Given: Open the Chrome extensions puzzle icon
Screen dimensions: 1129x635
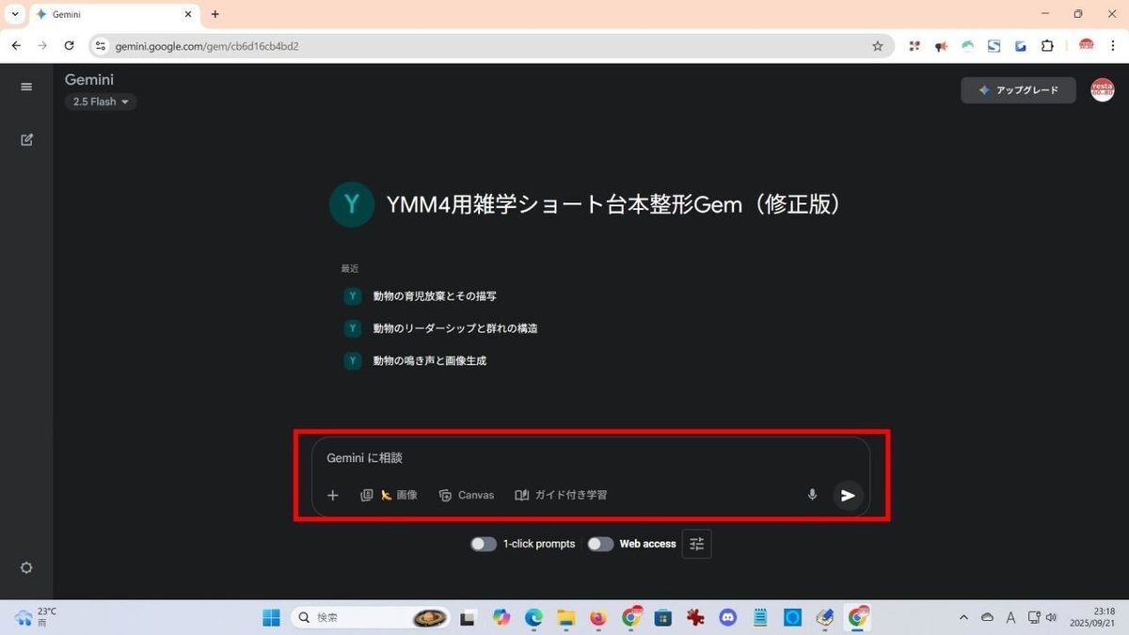Looking at the screenshot, I should pyautogui.click(x=1046, y=45).
